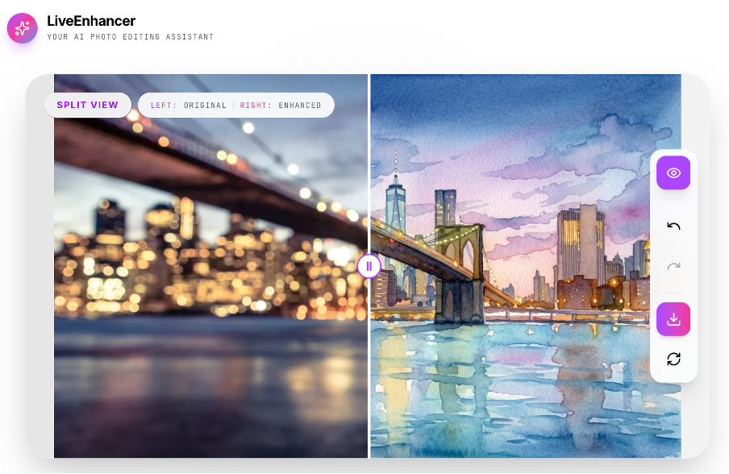Undo the last edit with the back arrow
This screenshot has height=474, width=729.
click(673, 227)
